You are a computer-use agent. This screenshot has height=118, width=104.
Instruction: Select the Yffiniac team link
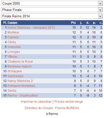(12, 57)
